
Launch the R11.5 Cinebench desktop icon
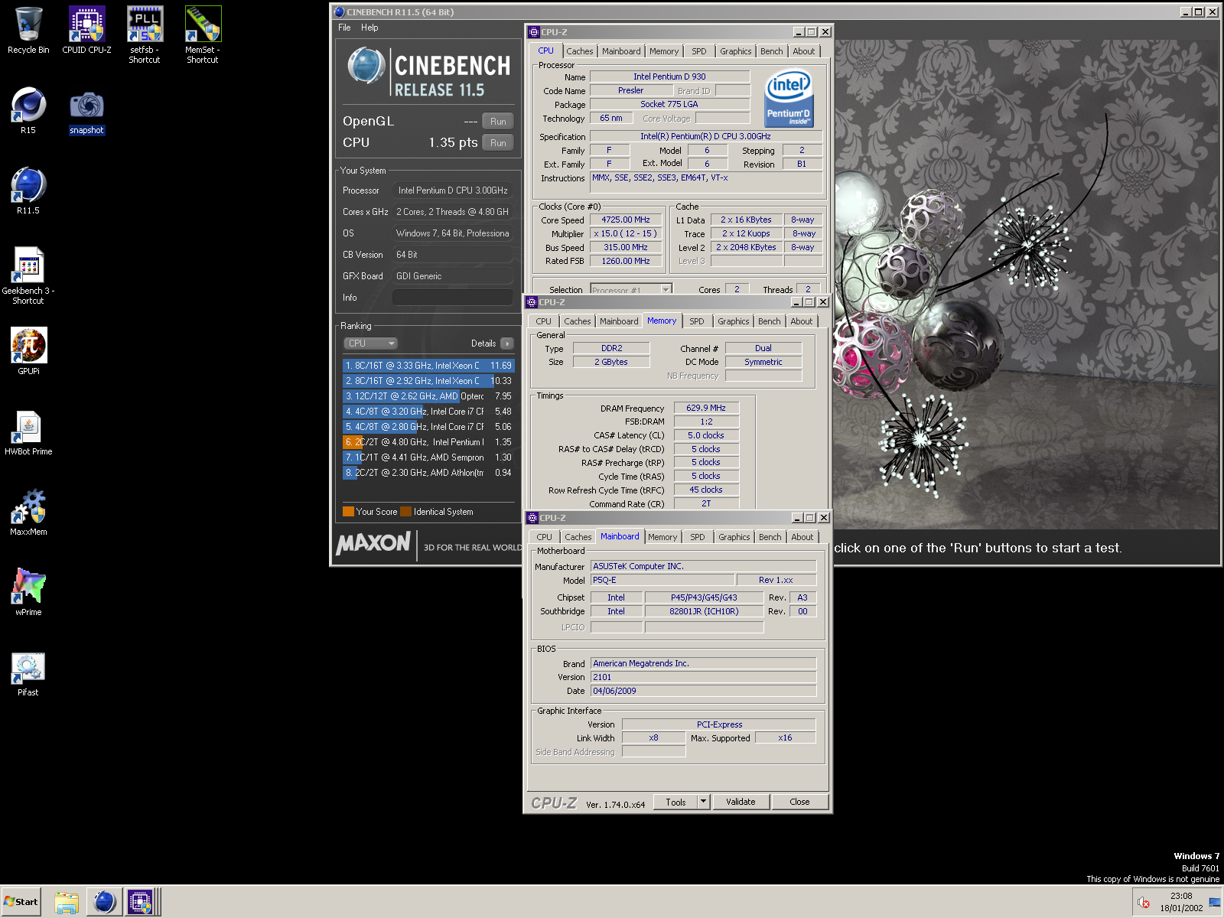[28, 191]
